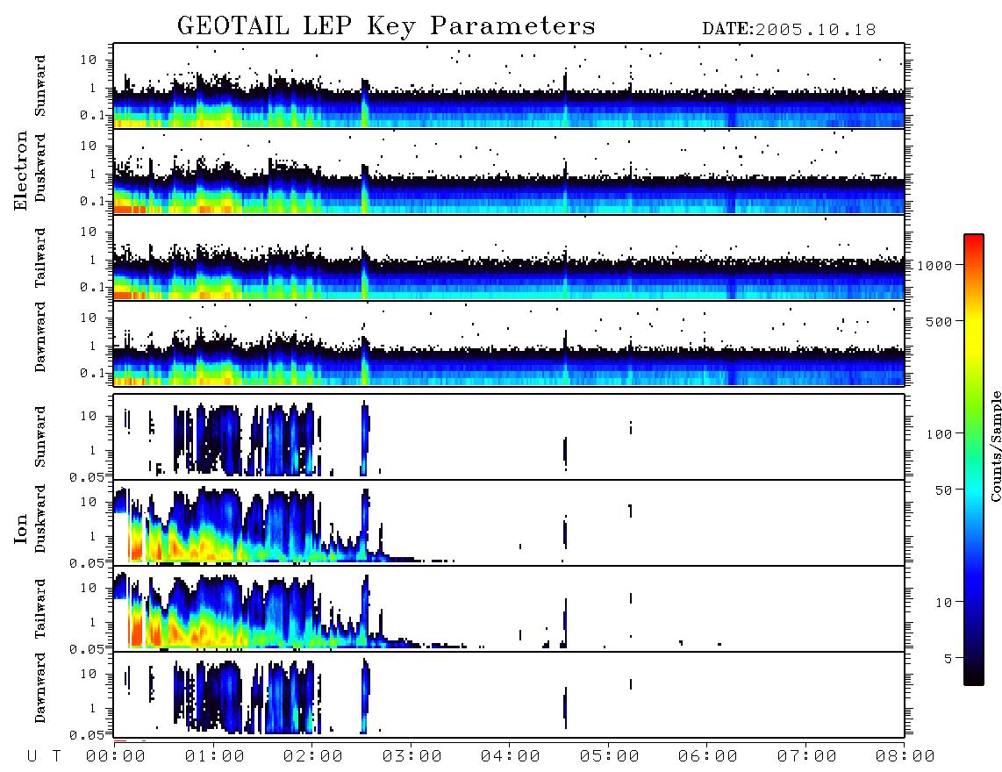Click the "06:00" time tick label
Image resolution: width=1002 pixels, height=772 pixels.
(708, 757)
